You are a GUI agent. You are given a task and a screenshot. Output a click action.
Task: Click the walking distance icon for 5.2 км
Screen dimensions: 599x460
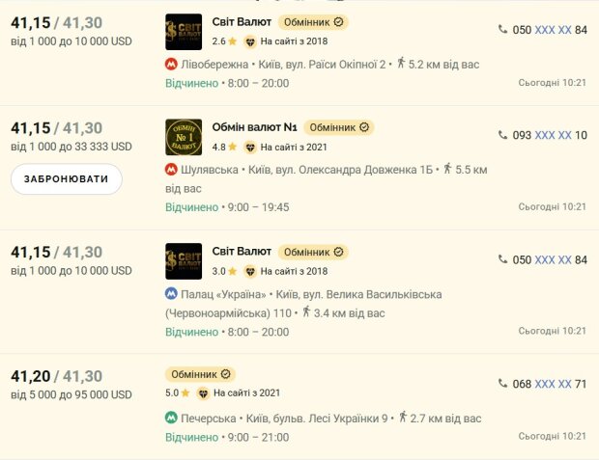click(401, 63)
